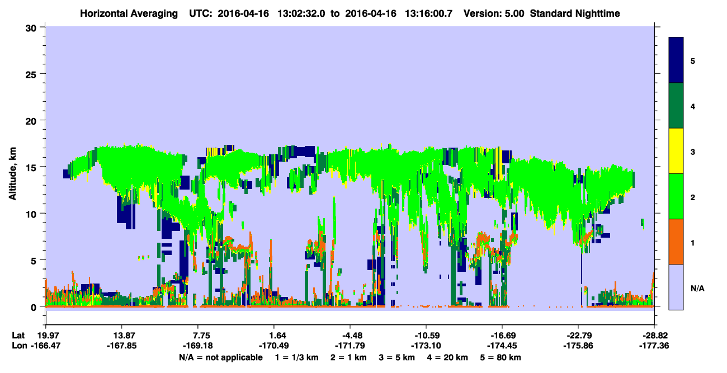
Task: Click the lavender N/A color bar segment
Action: (676, 287)
